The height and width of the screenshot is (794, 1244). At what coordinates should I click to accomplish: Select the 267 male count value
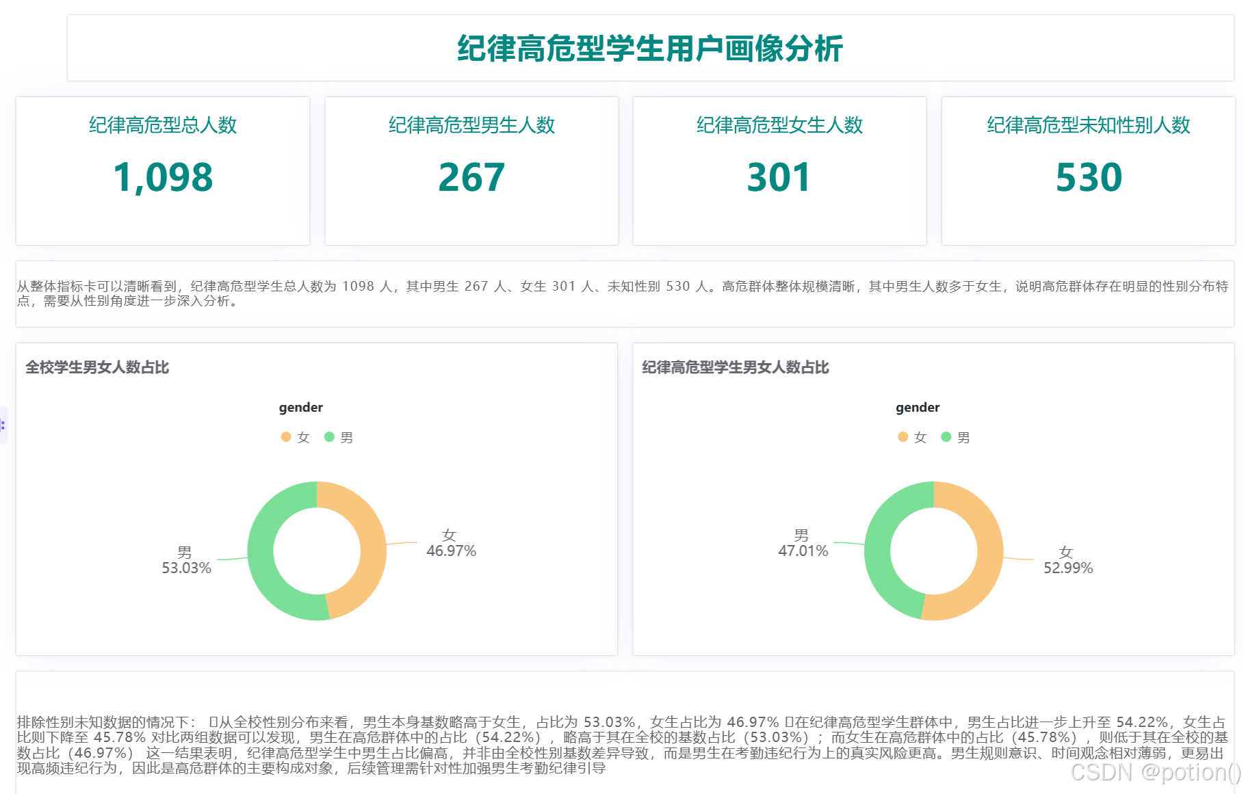471,177
